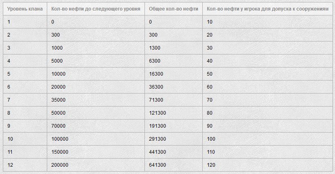The width and height of the screenshot is (335, 174).
Task: Click the cell with value 441300
Action: pyautogui.click(x=173, y=152)
